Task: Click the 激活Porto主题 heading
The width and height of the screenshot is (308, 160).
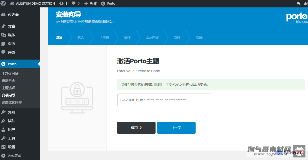Action: tap(138, 61)
